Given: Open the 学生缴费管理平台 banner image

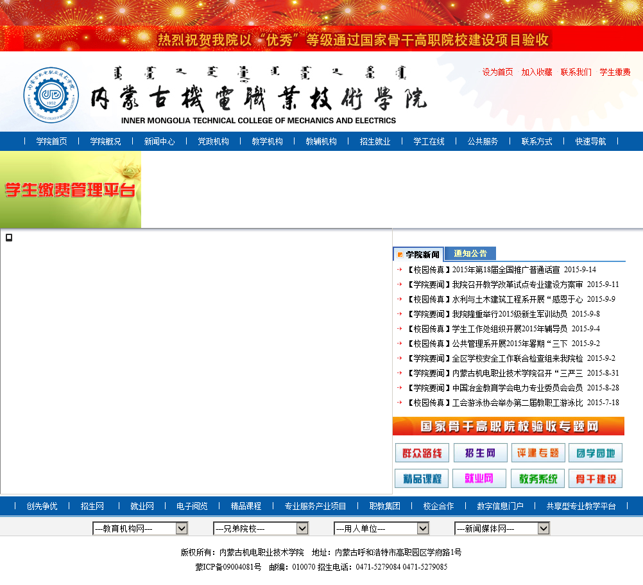Looking at the screenshot, I should 71,189.
